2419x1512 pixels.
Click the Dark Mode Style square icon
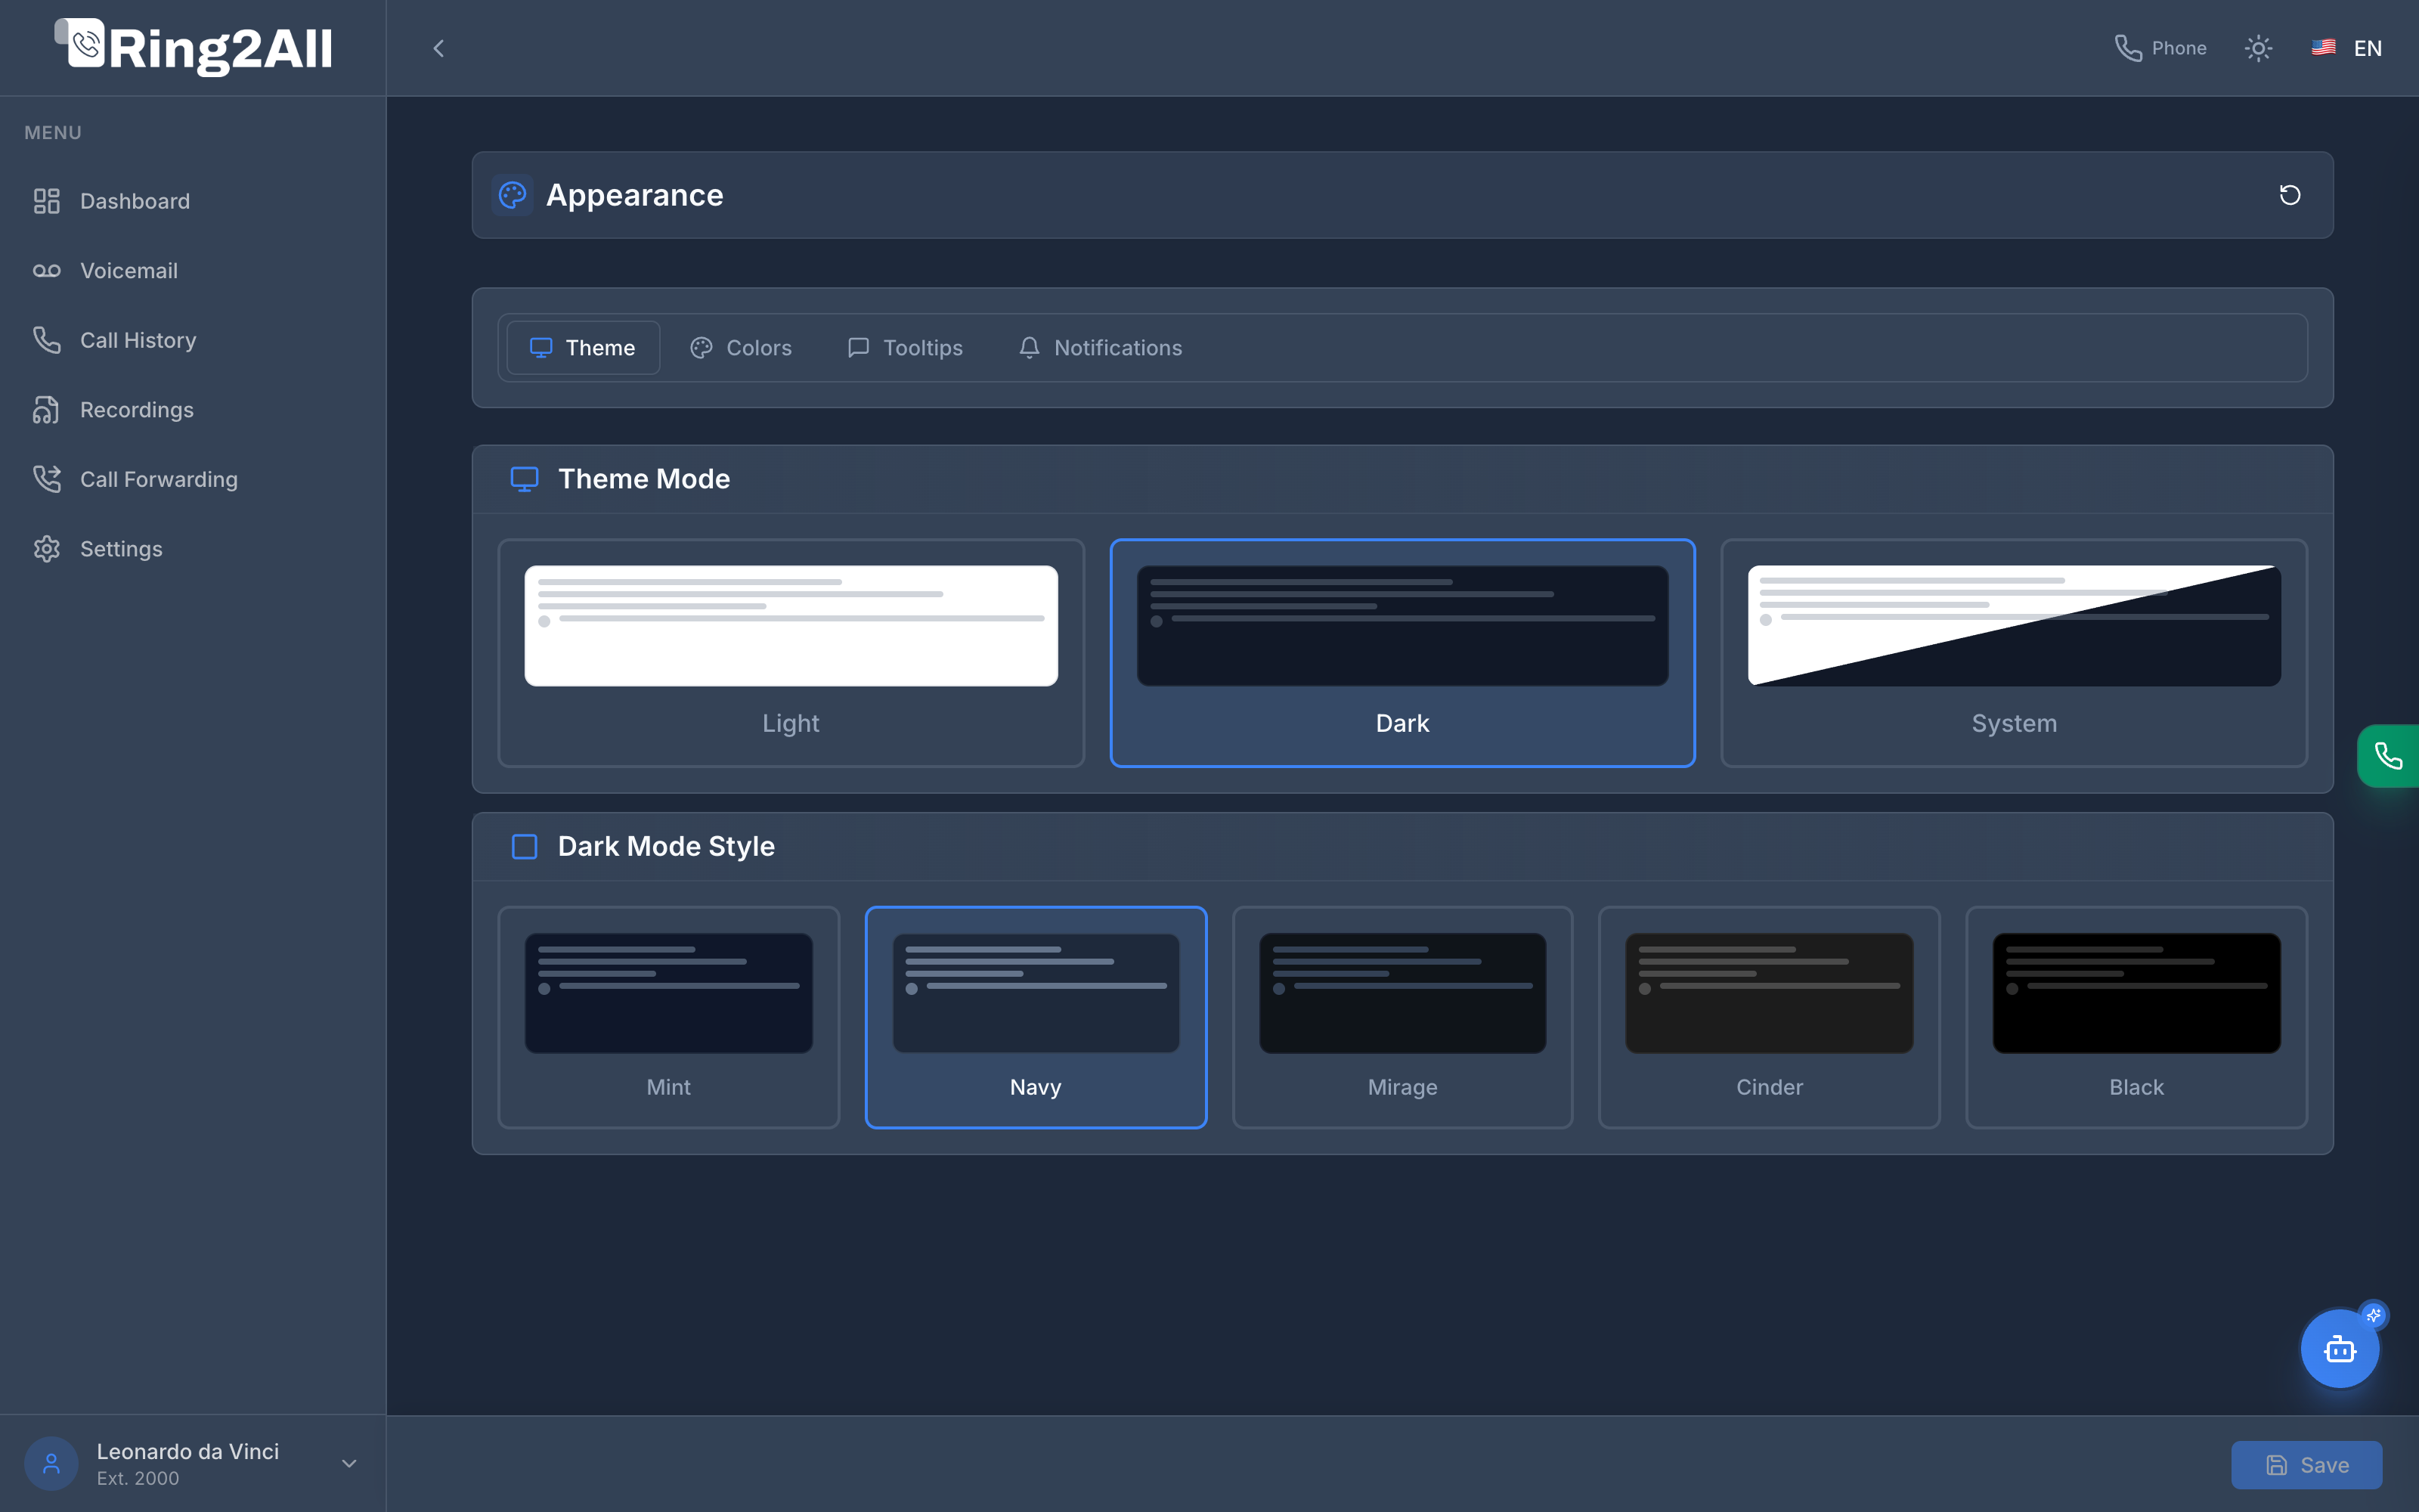coord(525,847)
